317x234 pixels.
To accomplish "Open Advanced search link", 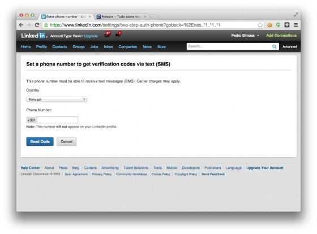I will pyautogui.click(x=289, y=47).
